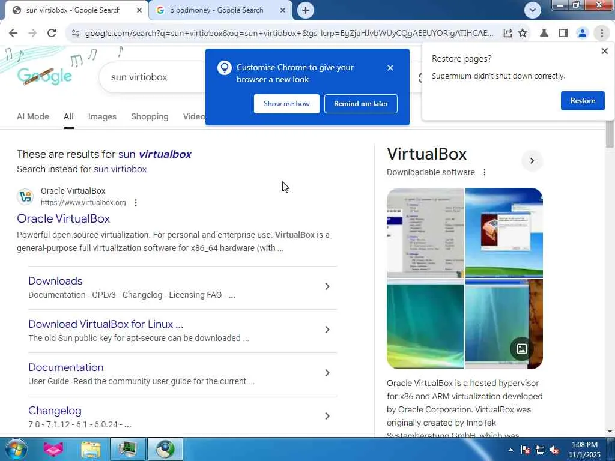615x461 pixels.
Task: Open the Changelog sitelink
Action: (55, 411)
